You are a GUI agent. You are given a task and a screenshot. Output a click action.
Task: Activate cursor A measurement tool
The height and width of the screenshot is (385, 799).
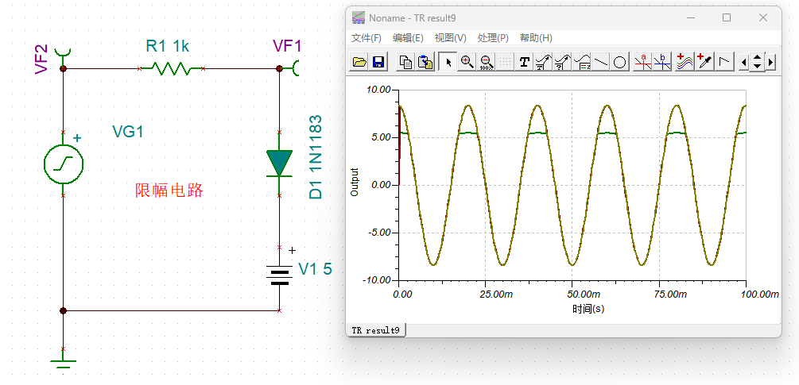(x=643, y=62)
